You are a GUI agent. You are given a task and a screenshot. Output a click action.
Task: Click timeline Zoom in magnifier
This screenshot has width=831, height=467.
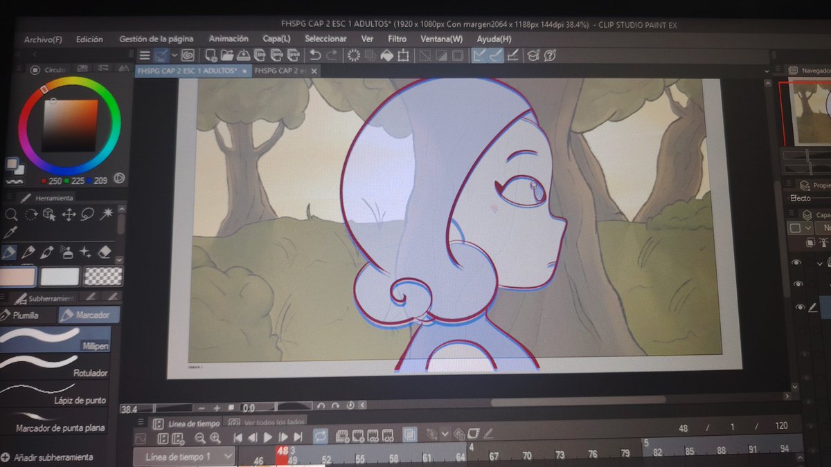tap(215, 437)
